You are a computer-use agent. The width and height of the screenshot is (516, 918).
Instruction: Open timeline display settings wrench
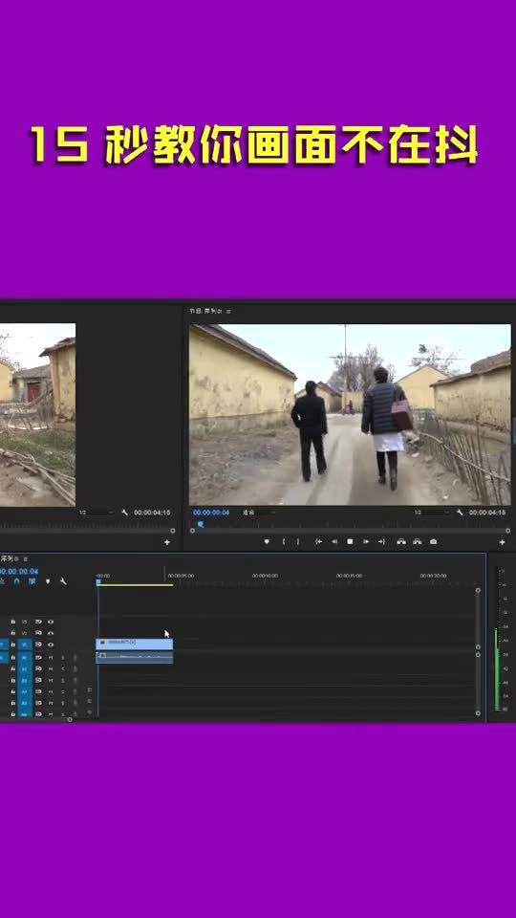click(x=63, y=581)
